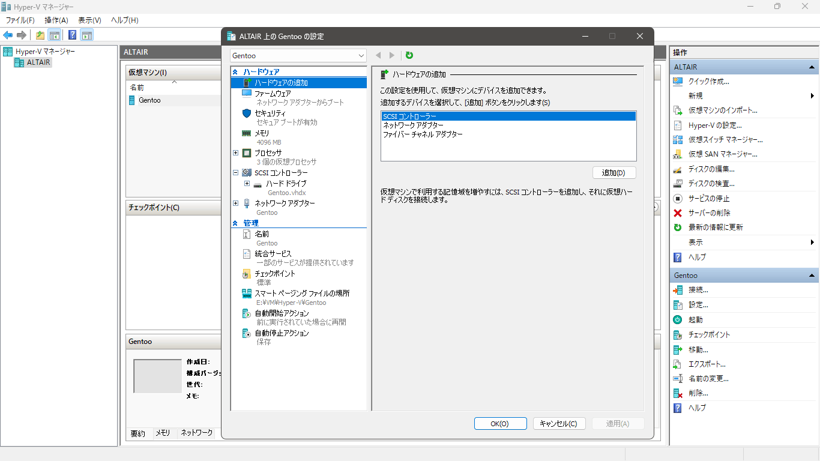Expand the プロセッサ tree node
820x461 pixels.
pos(235,153)
